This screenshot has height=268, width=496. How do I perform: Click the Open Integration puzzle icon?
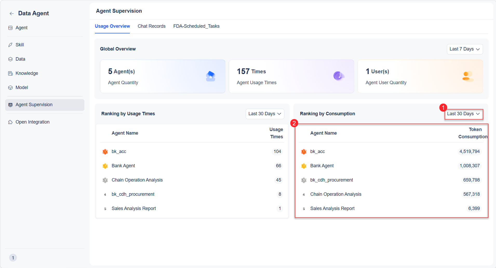coord(10,122)
